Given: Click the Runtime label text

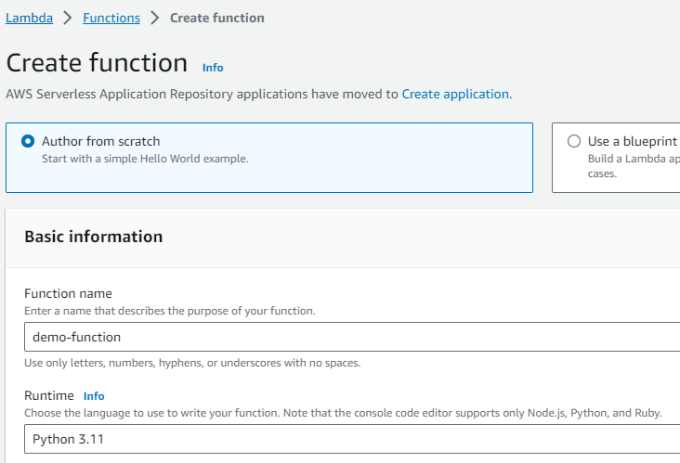Looking at the screenshot, I should 49,396.
